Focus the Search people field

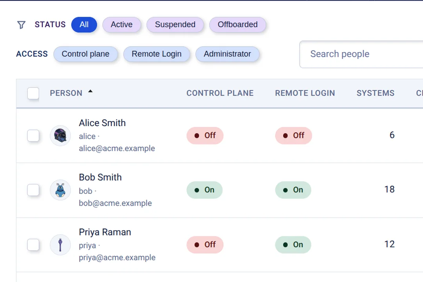(x=361, y=54)
